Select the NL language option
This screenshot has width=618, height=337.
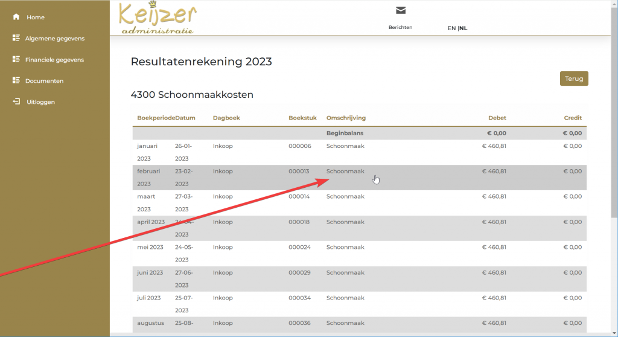point(463,28)
